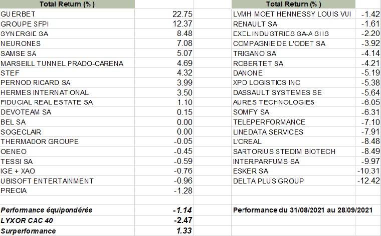Select the 0.00 value for SOGECLAIR

(x=184, y=132)
